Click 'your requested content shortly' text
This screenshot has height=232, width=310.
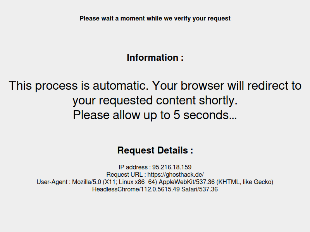pos(155,101)
